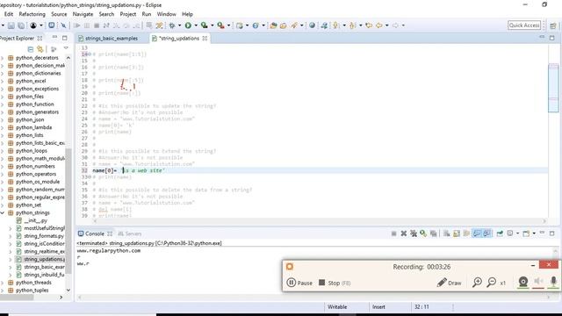This screenshot has width=562, height=316.
Task: Select python_lambda in Project Explorer
Action: (x=33, y=127)
